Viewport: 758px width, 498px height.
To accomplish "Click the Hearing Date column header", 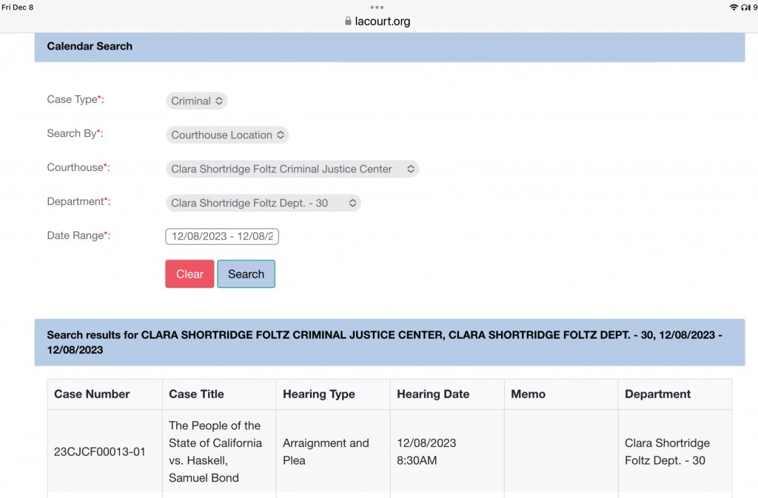I will tap(433, 394).
